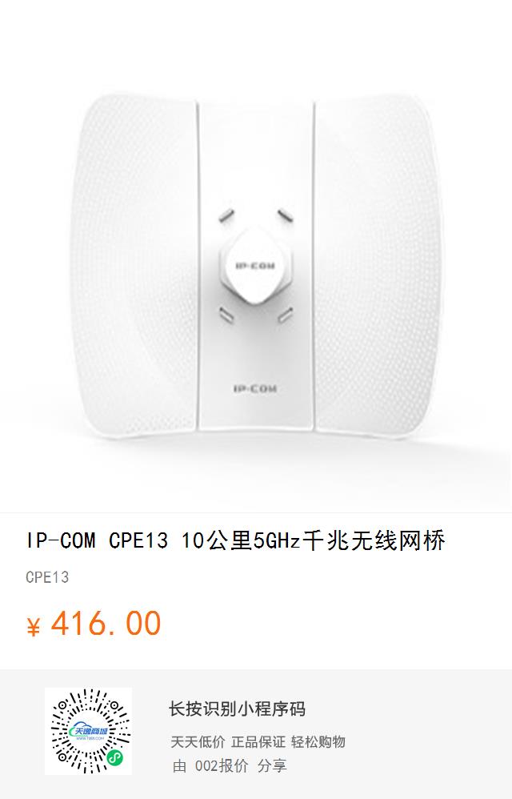Click the 正品保证 slogan text
The image size is (512, 799).
[x=258, y=741]
